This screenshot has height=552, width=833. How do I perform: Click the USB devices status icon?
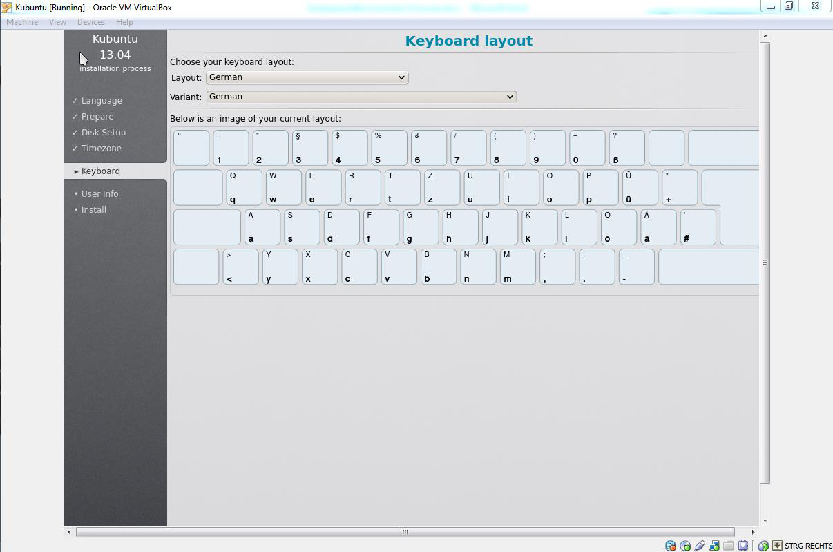click(700, 546)
